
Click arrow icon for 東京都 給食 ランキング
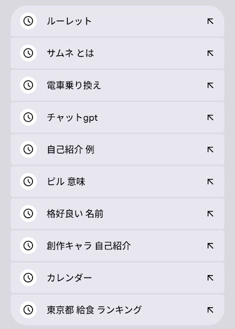click(x=210, y=310)
